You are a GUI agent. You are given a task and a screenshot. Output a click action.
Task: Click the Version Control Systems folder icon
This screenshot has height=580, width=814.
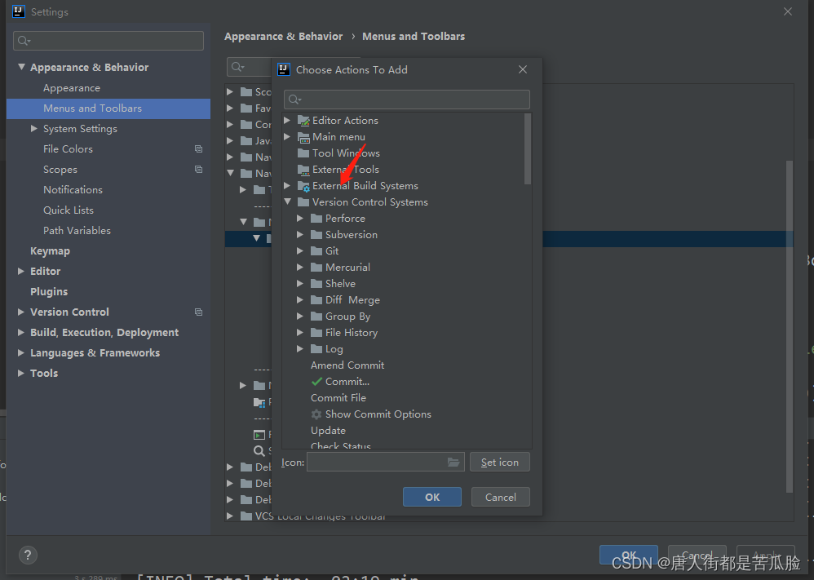tap(303, 202)
